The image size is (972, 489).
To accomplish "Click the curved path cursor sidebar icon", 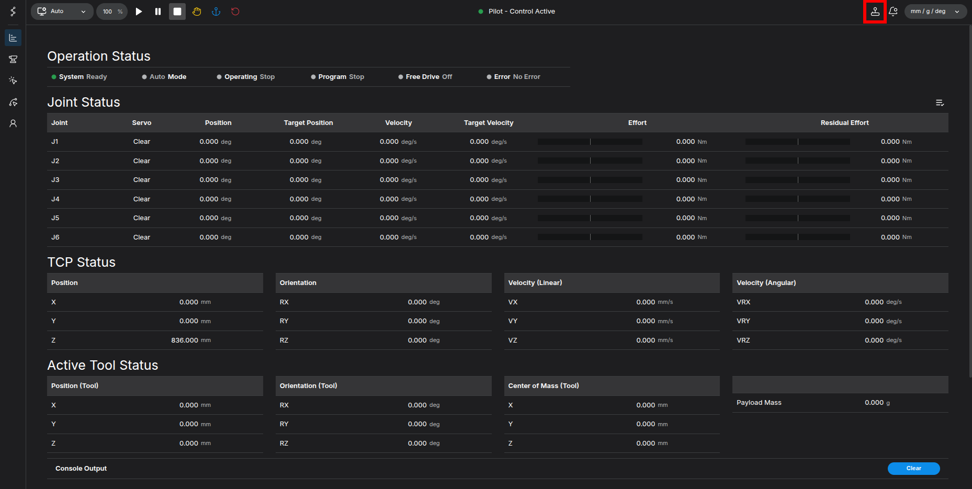I will click(x=13, y=102).
